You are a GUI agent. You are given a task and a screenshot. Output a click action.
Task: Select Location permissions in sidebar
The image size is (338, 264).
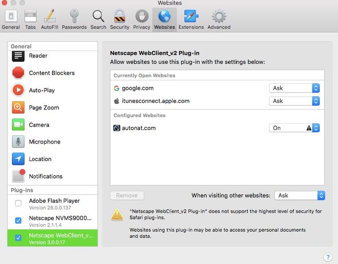(x=40, y=159)
